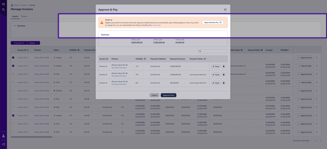Click the Payment Amount column header in dialog
Image resolution: width=327 pixels, height=149 pixels.
click(x=177, y=59)
